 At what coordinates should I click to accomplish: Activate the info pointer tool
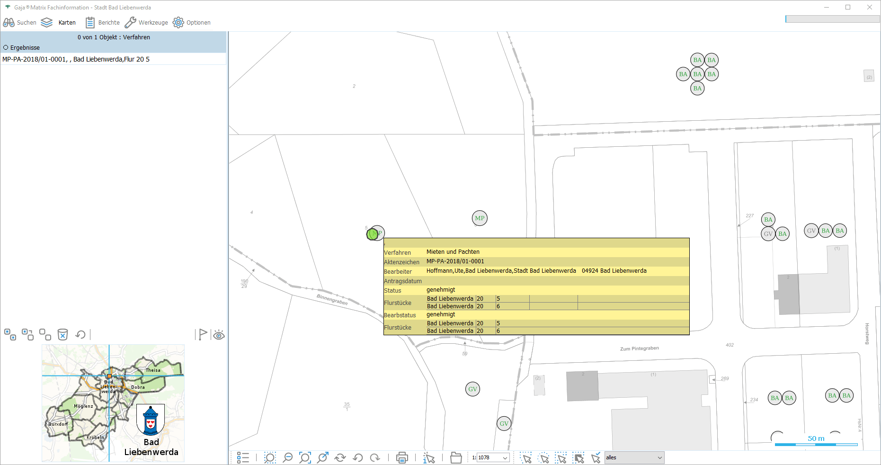click(x=429, y=457)
